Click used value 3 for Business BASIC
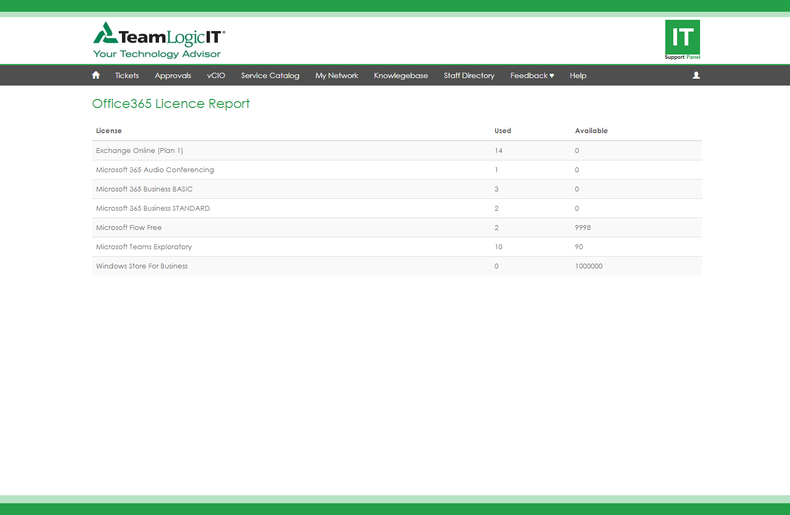 tap(496, 189)
